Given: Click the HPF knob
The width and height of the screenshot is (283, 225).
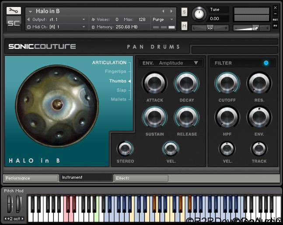Looking at the screenshot, I should tap(227, 117).
